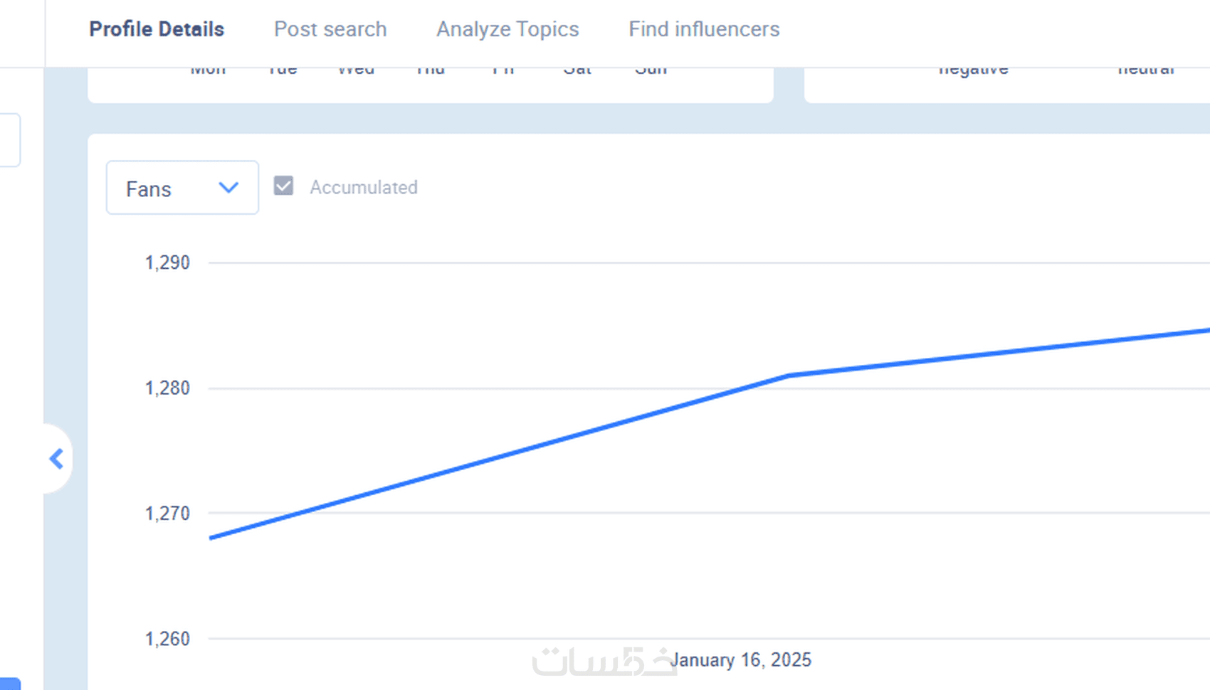Open the Post search tab

(x=330, y=29)
